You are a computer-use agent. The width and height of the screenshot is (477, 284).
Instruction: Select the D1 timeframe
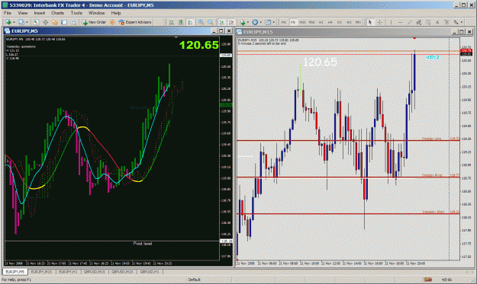point(340,22)
